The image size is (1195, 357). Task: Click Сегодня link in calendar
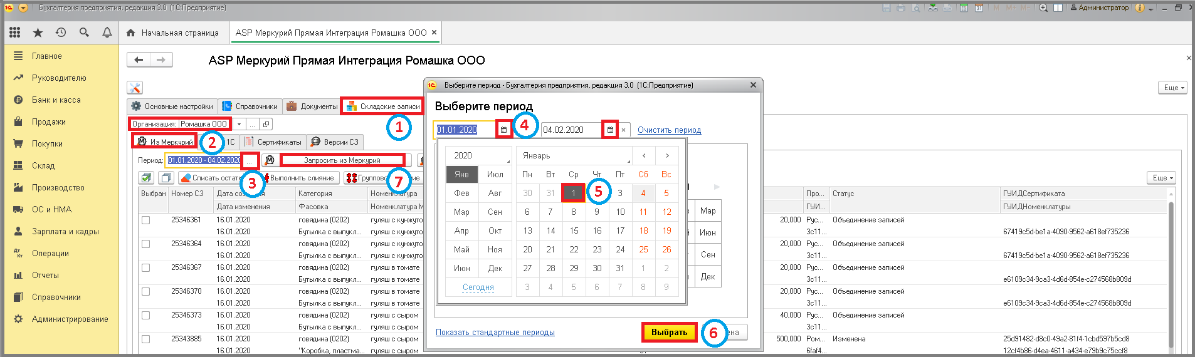click(x=478, y=287)
